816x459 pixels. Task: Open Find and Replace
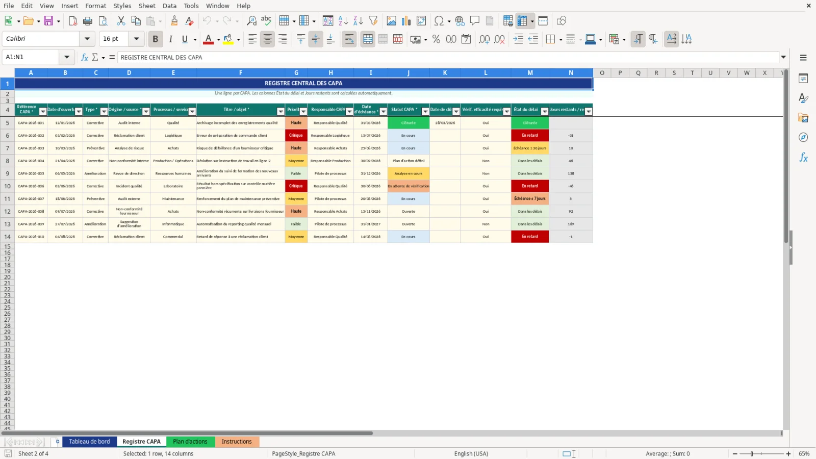251,21
